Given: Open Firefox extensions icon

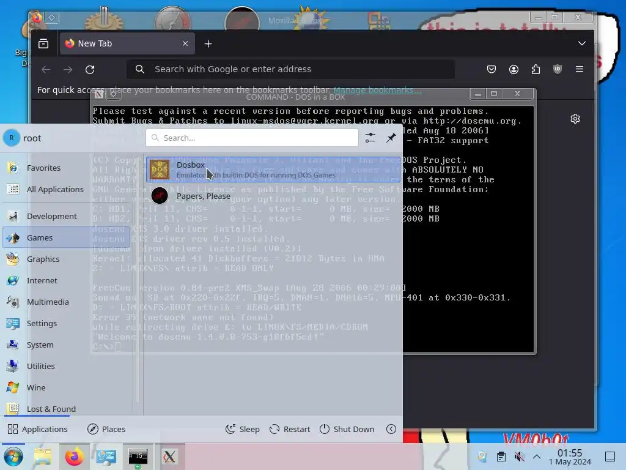Looking at the screenshot, I should (536, 70).
